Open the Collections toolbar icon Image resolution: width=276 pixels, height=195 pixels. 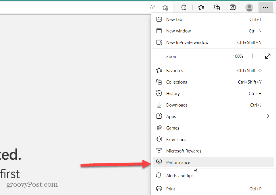point(217,7)
